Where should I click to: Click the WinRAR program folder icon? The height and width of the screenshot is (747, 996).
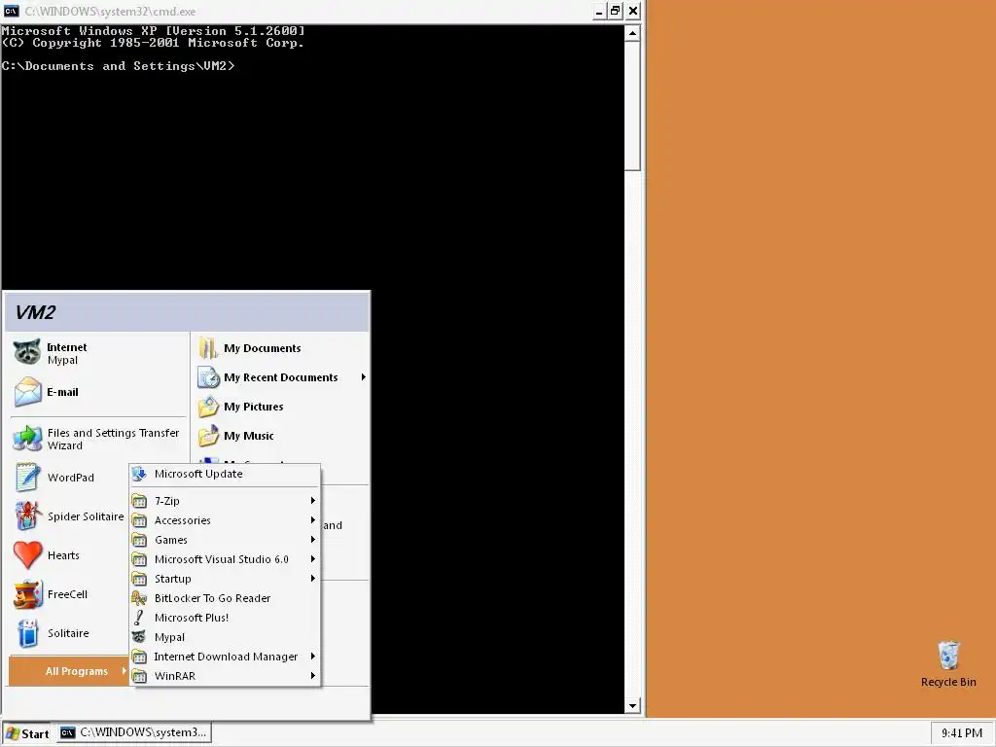pyautogui.click(x=139, y=676)
